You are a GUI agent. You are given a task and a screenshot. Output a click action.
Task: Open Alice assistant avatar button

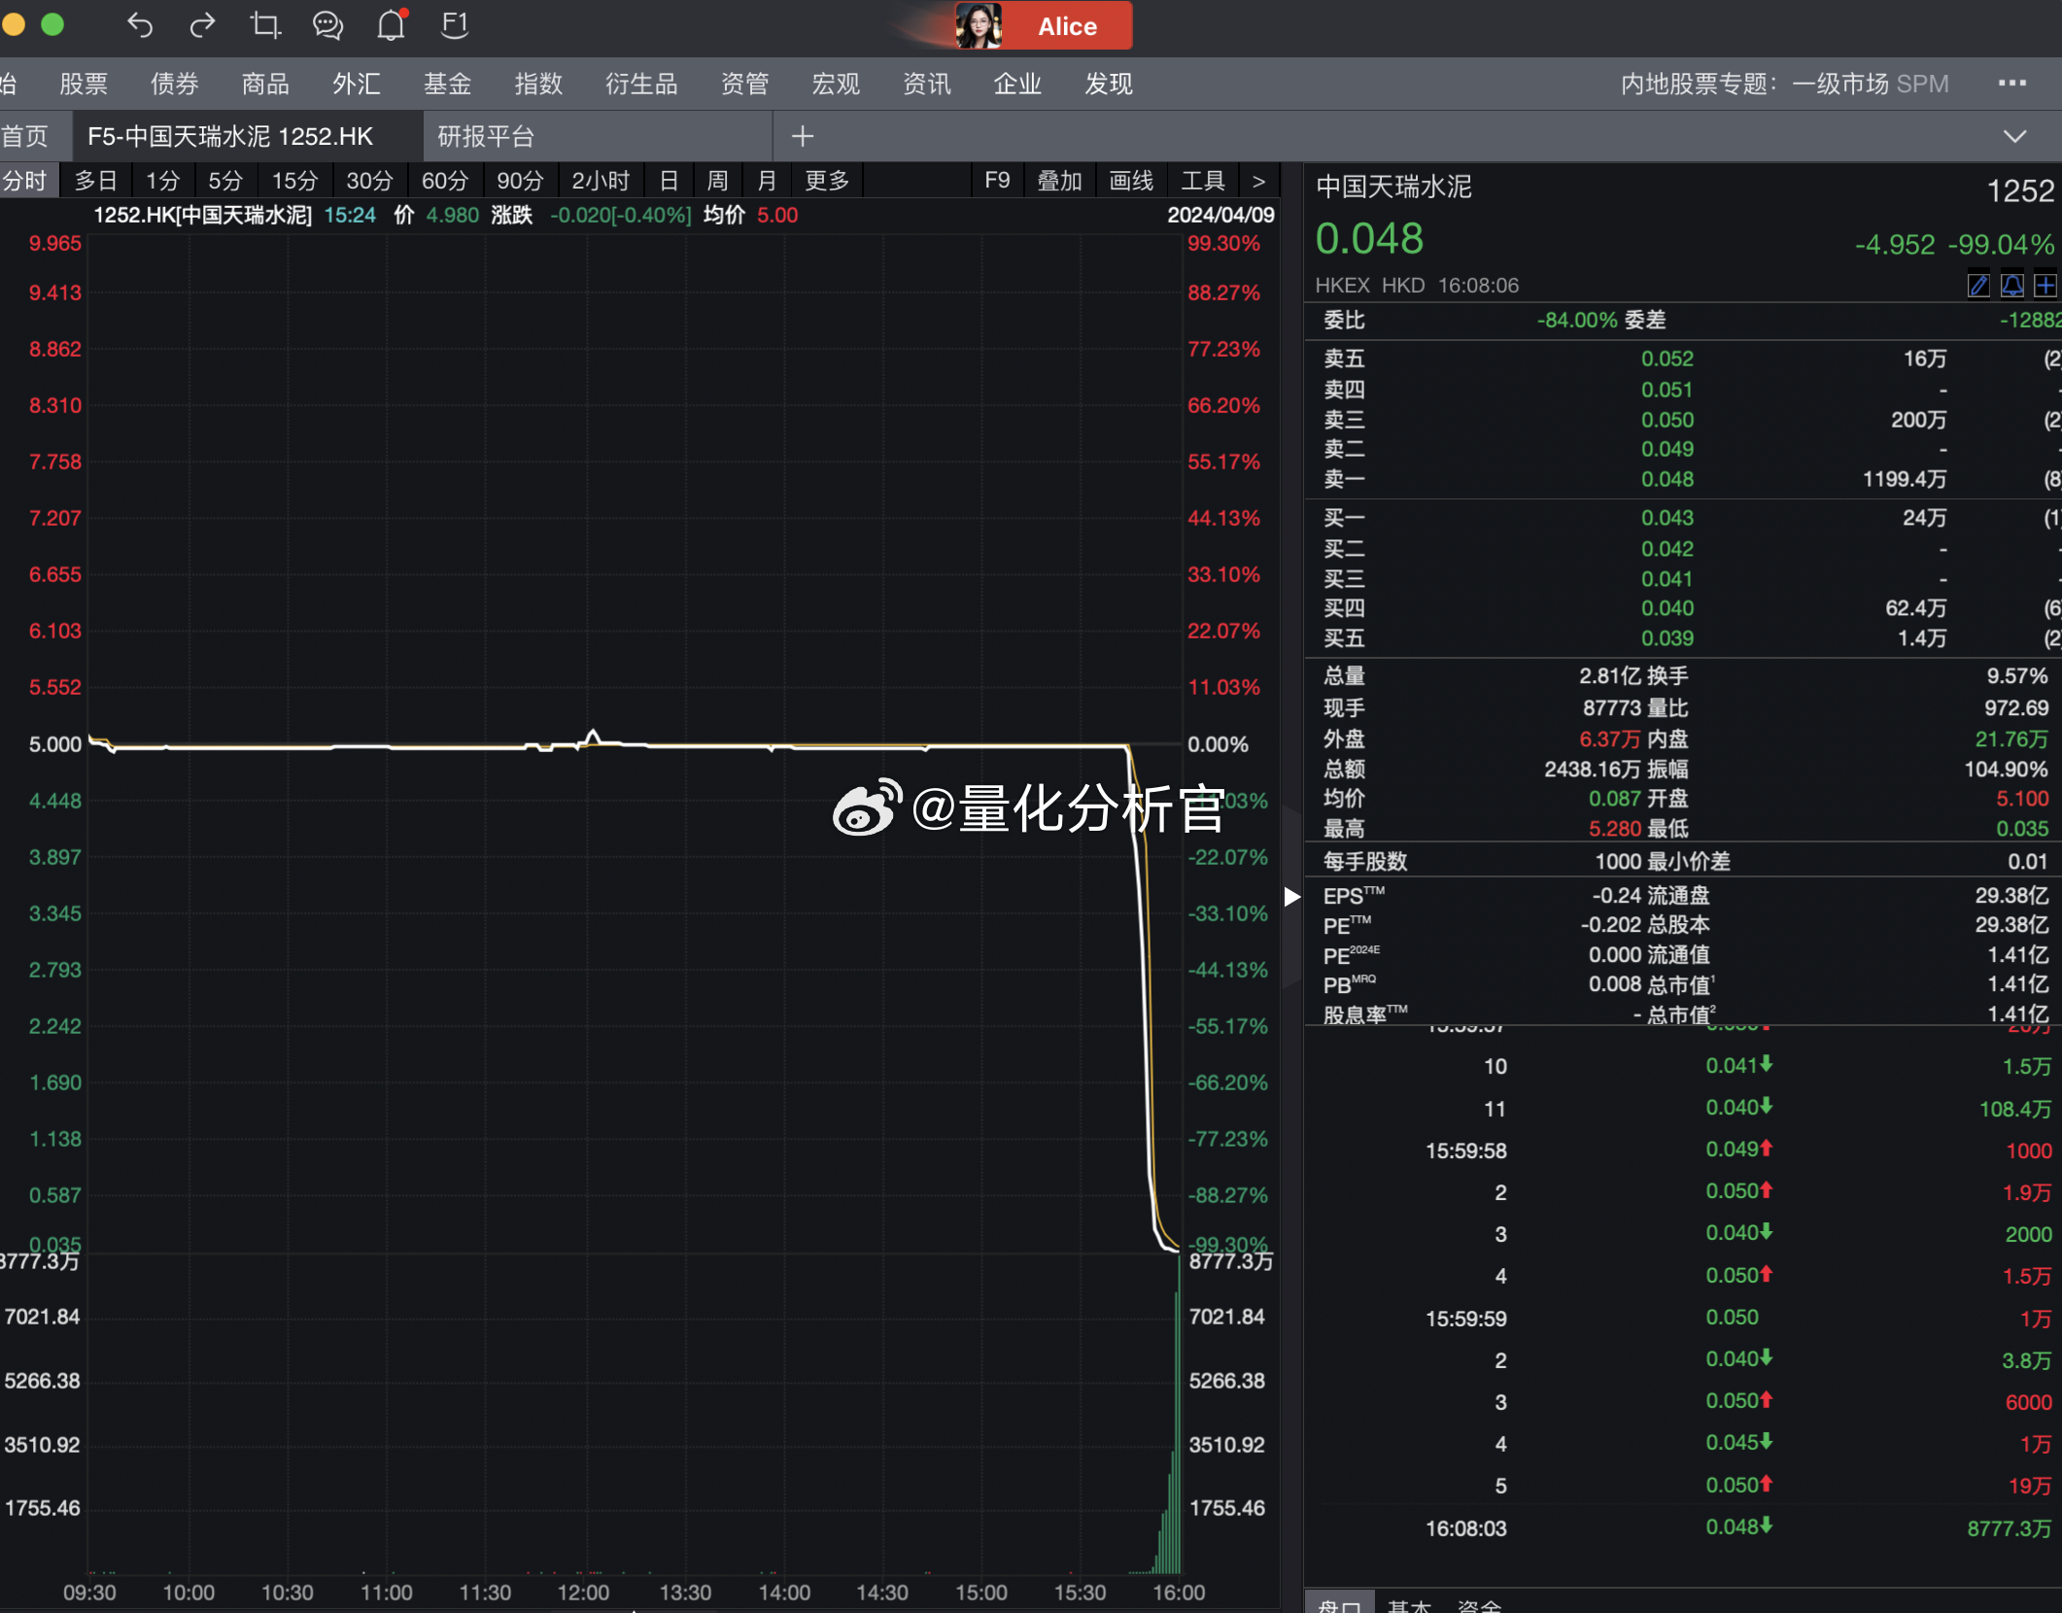coord(1043,25)
